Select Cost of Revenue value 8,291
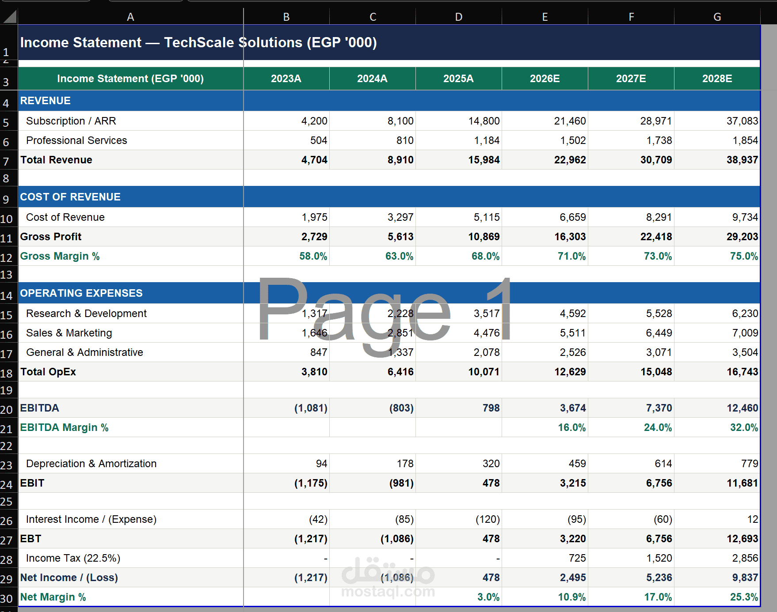 [x=631, y=217]
